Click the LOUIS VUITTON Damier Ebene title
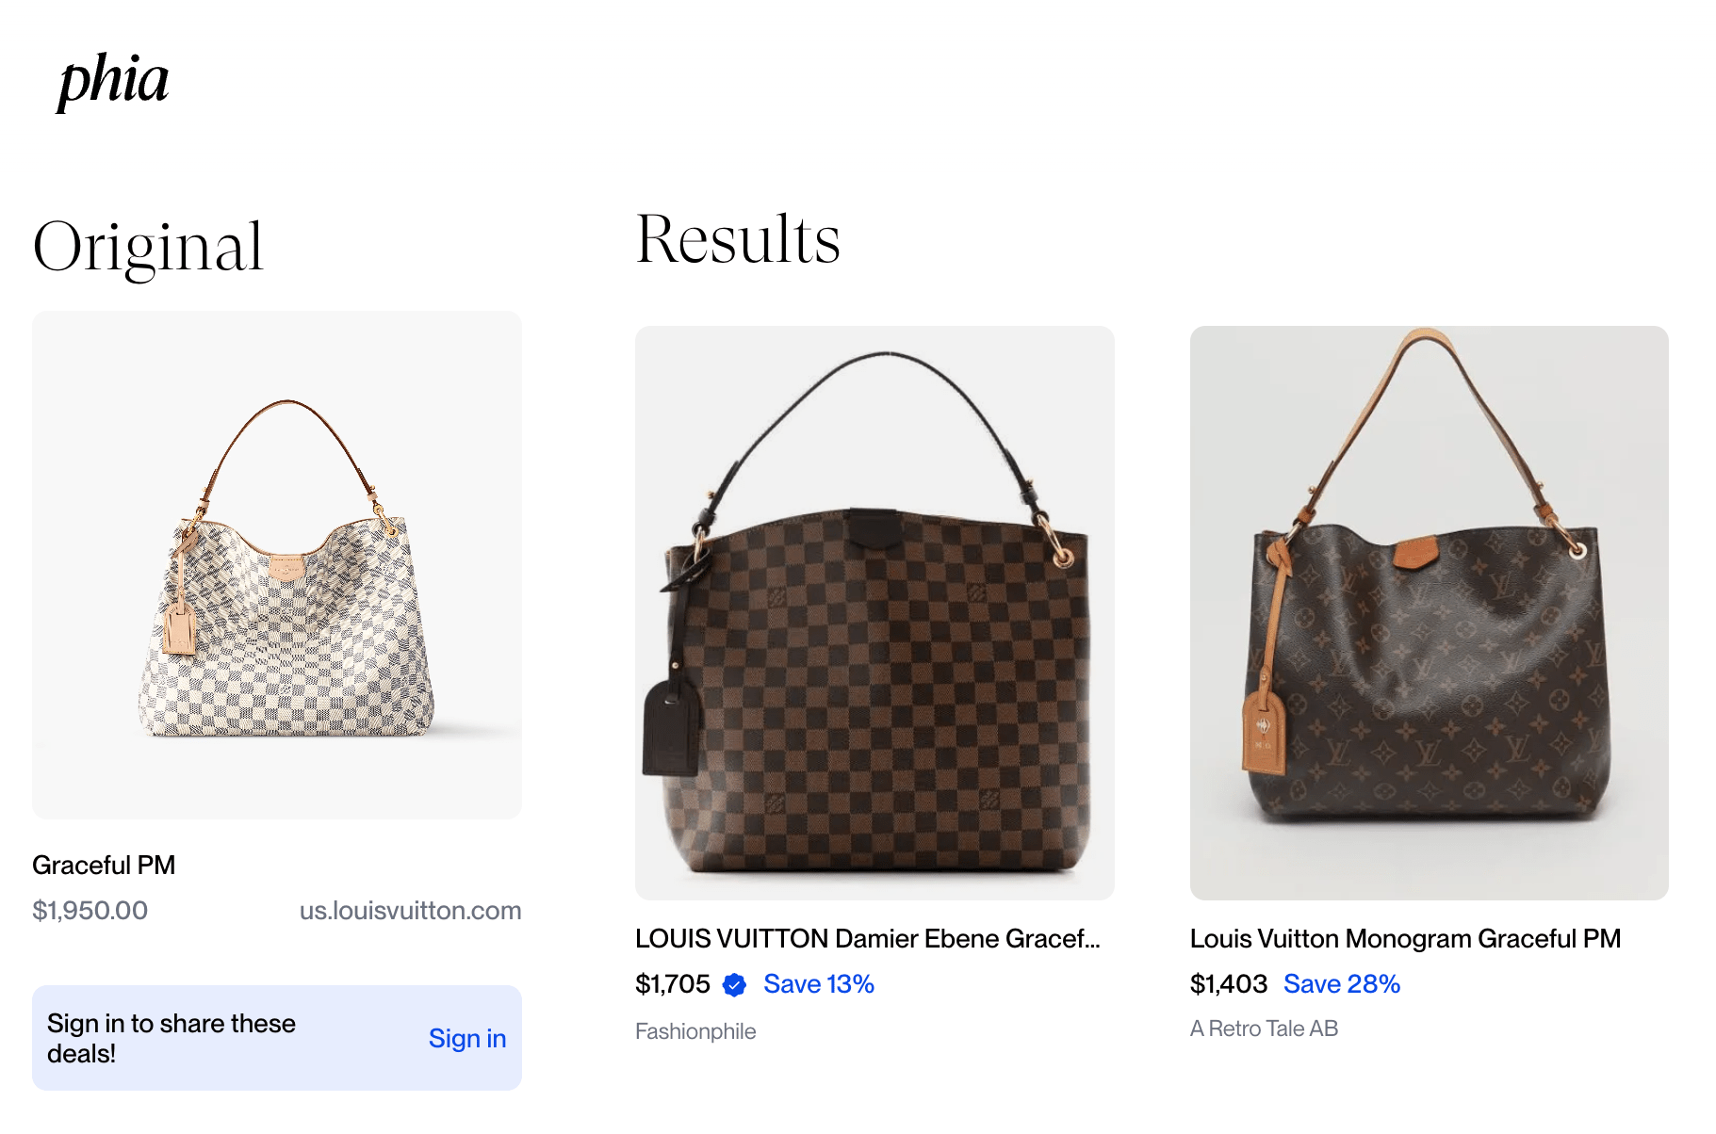The width and height of the screenshot is (1716, 1134). pyautogui.click(x=868, y=939)
